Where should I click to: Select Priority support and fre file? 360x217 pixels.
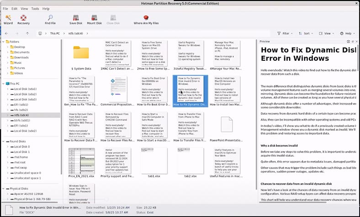[x=117, y=163]
